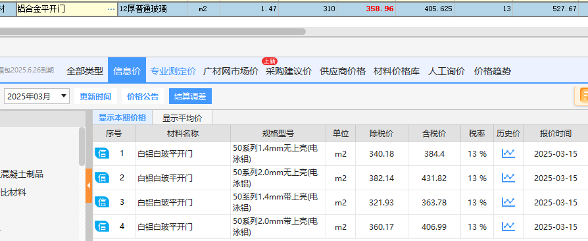Click the 384.4 tax-included price
The width and height of the screenshot is (588, 241).
pyautogui.click(x=434, y=153)
